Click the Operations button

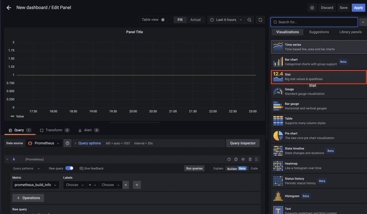pos(28,198)
